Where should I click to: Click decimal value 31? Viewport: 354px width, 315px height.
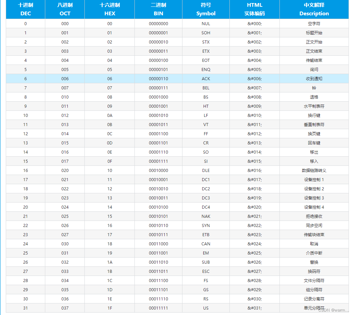(x=26, y=308)
